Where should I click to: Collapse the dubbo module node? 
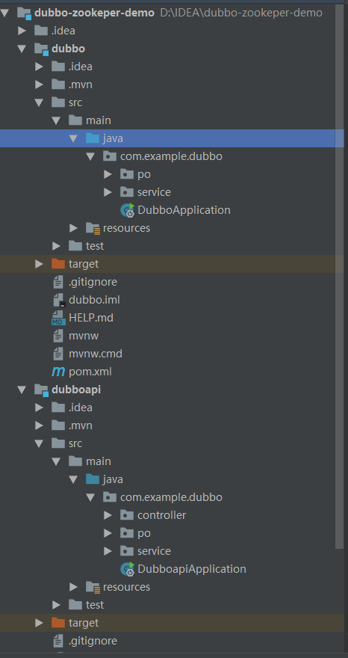[x=22, y=49]
